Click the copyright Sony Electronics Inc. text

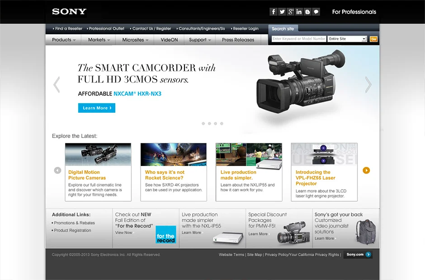(106, 255)
